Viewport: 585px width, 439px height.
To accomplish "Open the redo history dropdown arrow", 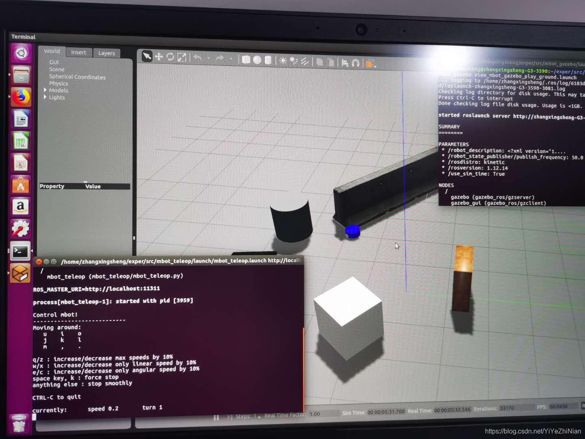I will tap(231, 59).
